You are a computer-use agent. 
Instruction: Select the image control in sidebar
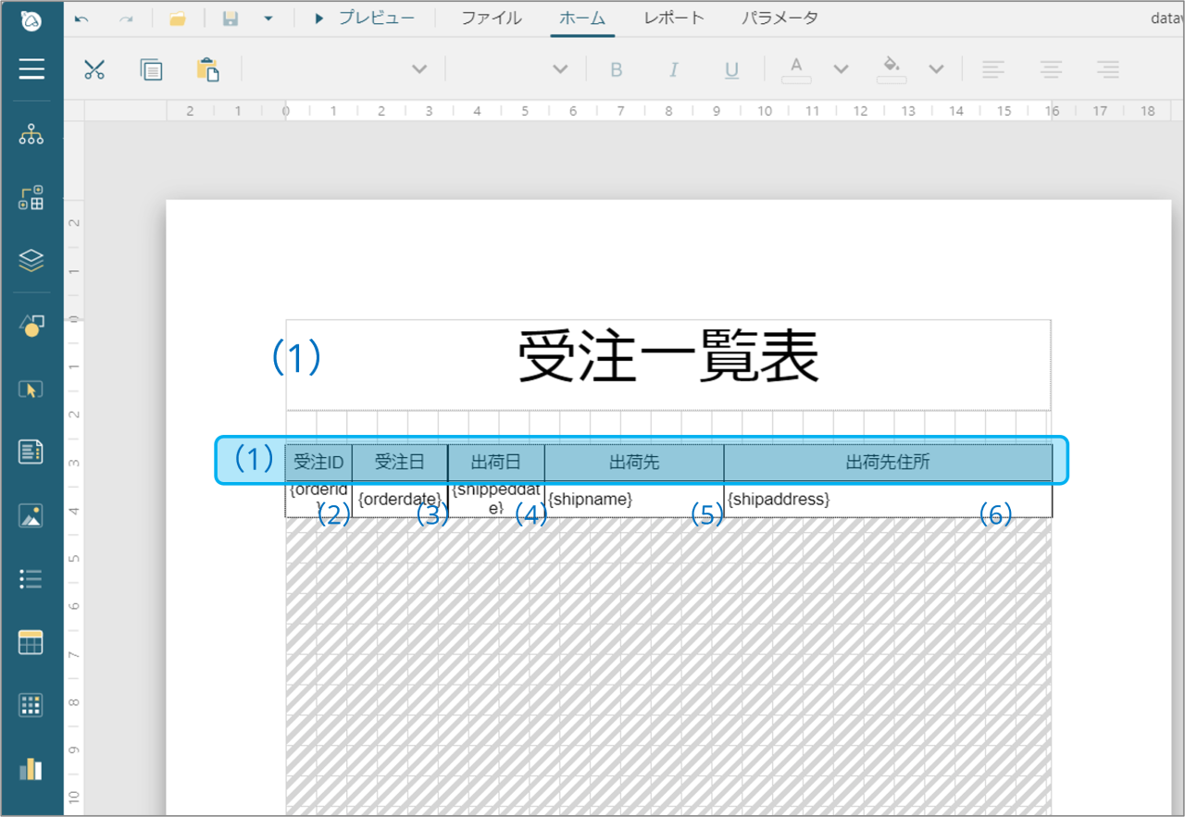coord(31,516)
